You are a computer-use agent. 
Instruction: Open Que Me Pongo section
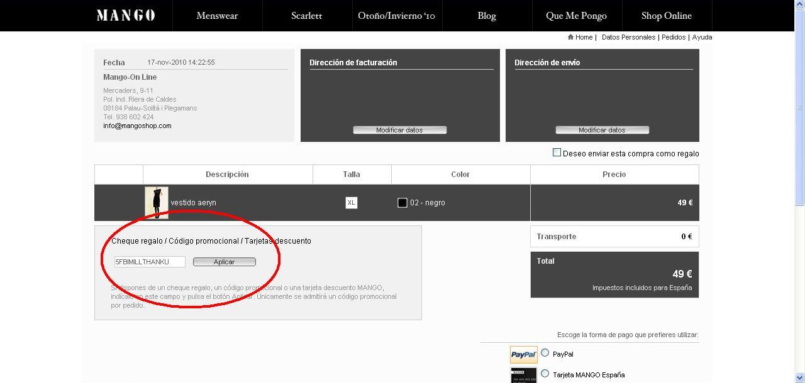click(577, 16)
